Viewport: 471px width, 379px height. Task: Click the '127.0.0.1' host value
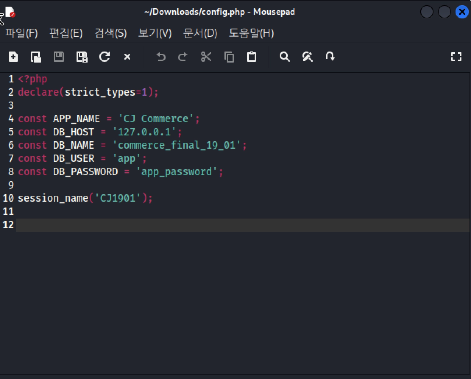(x=144, y=132)
